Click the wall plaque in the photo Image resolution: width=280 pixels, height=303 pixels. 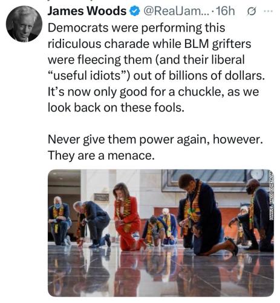102,197
